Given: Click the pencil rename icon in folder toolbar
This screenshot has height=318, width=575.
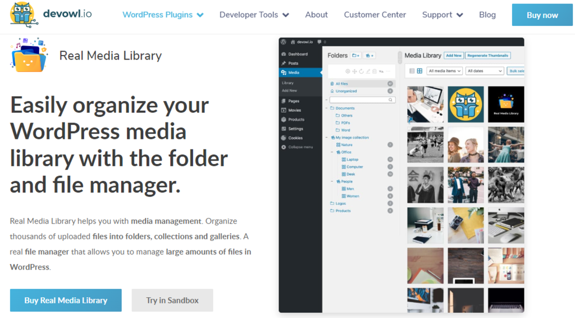Looking at the screenshot, I should [368, 71].
